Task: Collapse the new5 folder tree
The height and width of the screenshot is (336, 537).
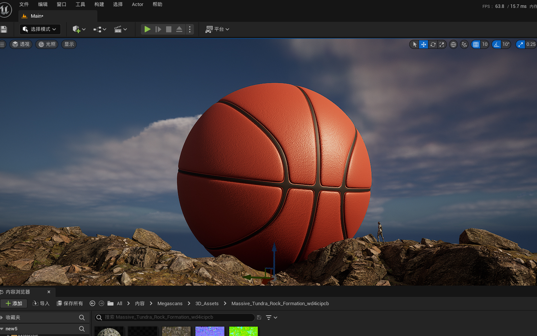Action: pyautogui.click(x=2, y=329)
